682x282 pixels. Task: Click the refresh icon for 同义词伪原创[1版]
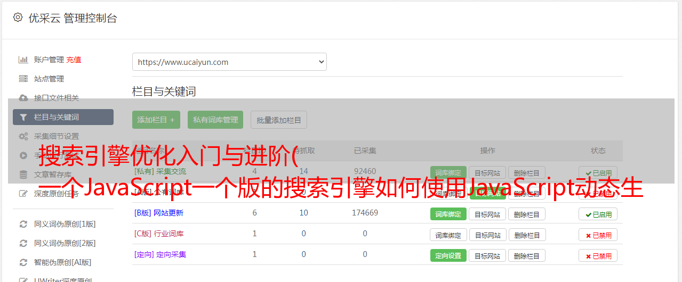(x=23, y=224)
